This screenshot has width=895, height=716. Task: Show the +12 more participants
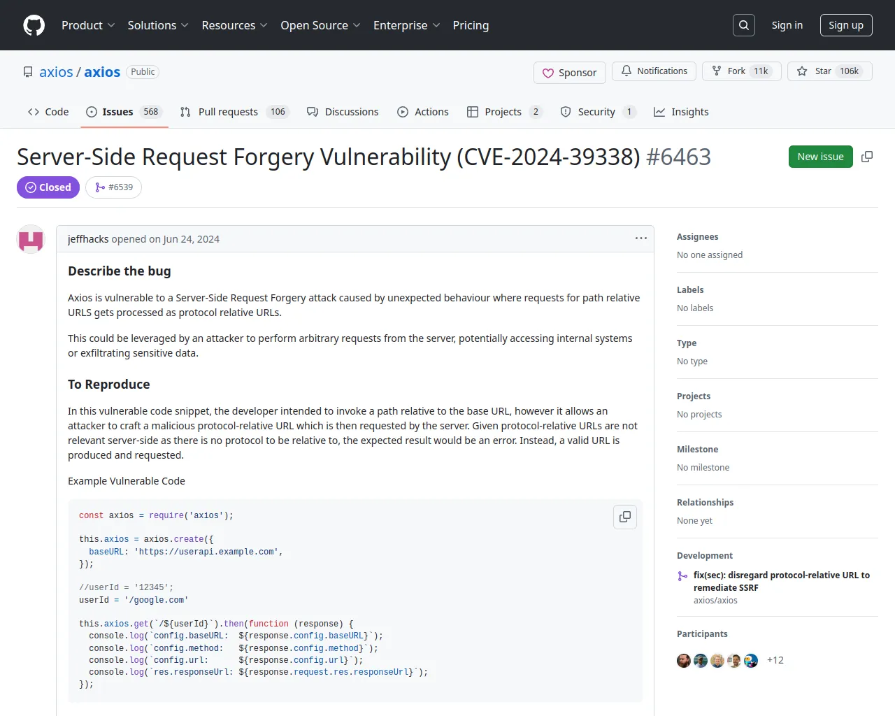pyautogui.click(x=775, y=660)
